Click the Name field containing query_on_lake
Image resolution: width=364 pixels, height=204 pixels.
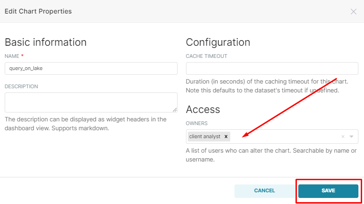coord(91,68)
